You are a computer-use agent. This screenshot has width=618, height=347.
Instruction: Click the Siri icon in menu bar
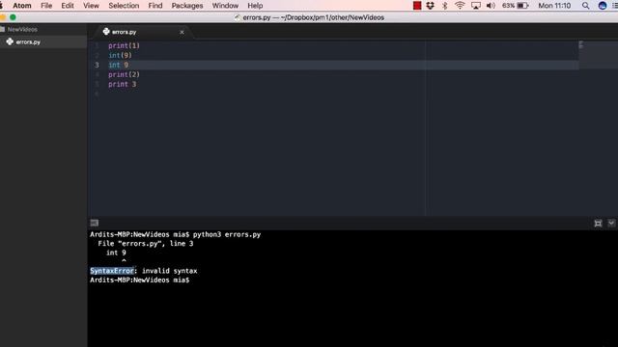603,6
